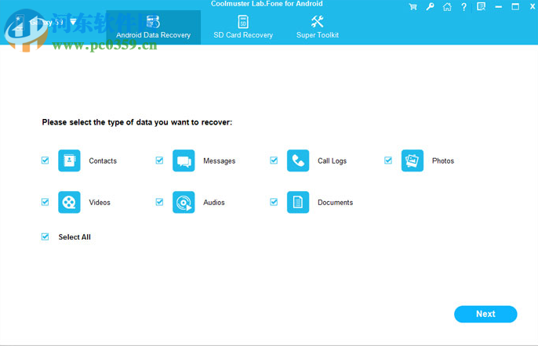
Task: Click the Select All label
Action: (75, 237)
